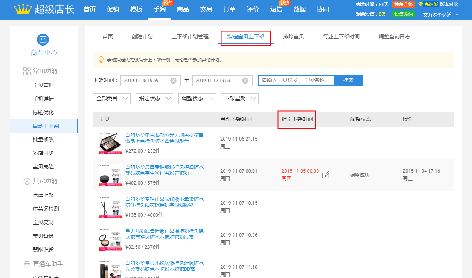Viewport: 472px width, 278px height.
Task: Click the 常用功能 grid icon
Action: [x=27, y=71]
